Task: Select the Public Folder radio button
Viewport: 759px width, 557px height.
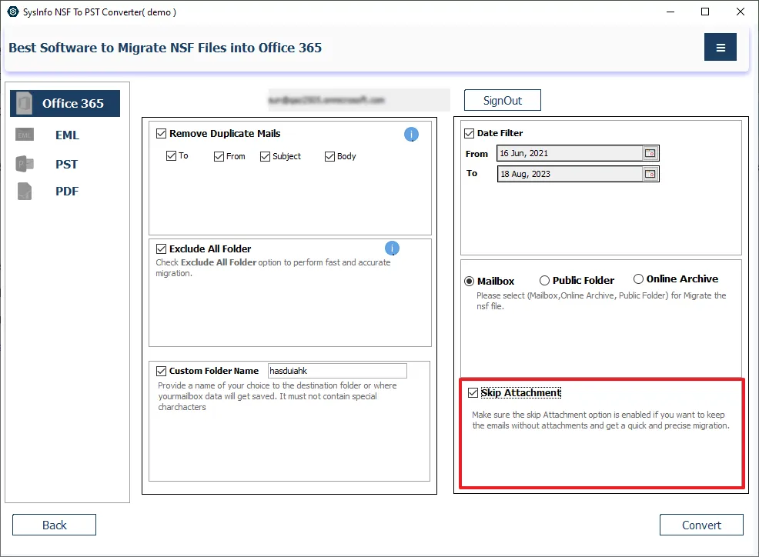Action: click(x=544, y=281)
